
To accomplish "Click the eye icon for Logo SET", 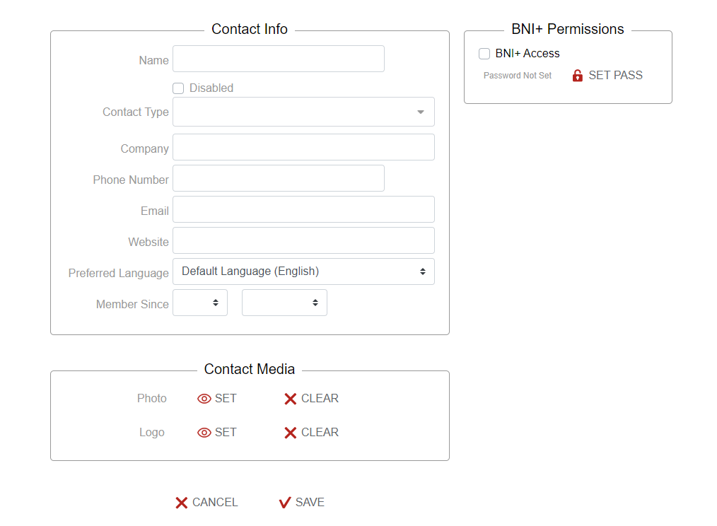I will point(204,433).
